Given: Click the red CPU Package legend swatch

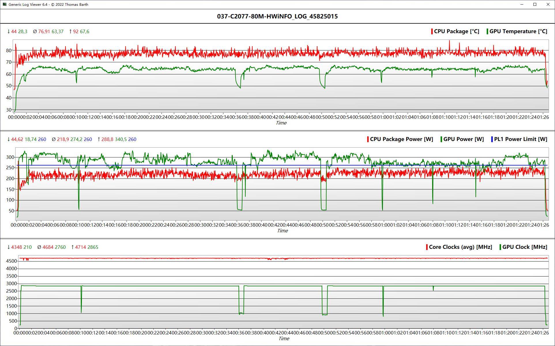Looking at the screenshot, I should click(x=432, y=31).
